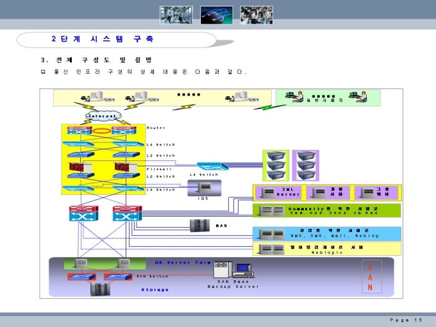Select the leftmost workstation in yellow box

[x=97, y=97]
